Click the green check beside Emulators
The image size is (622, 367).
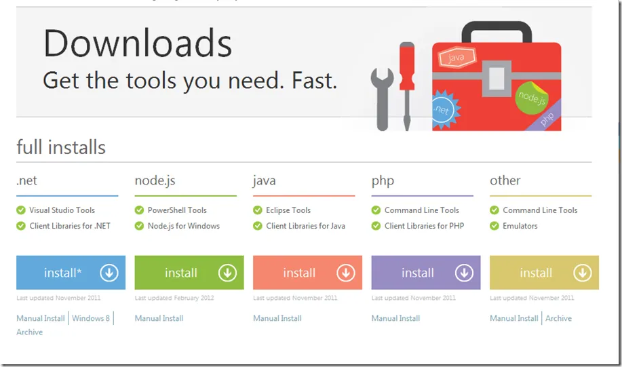point(494,226)
